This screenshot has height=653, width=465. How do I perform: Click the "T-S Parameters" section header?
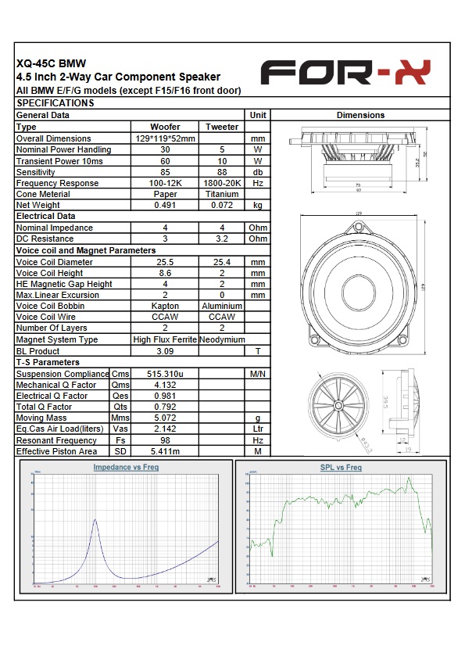[x=48, y=362]
